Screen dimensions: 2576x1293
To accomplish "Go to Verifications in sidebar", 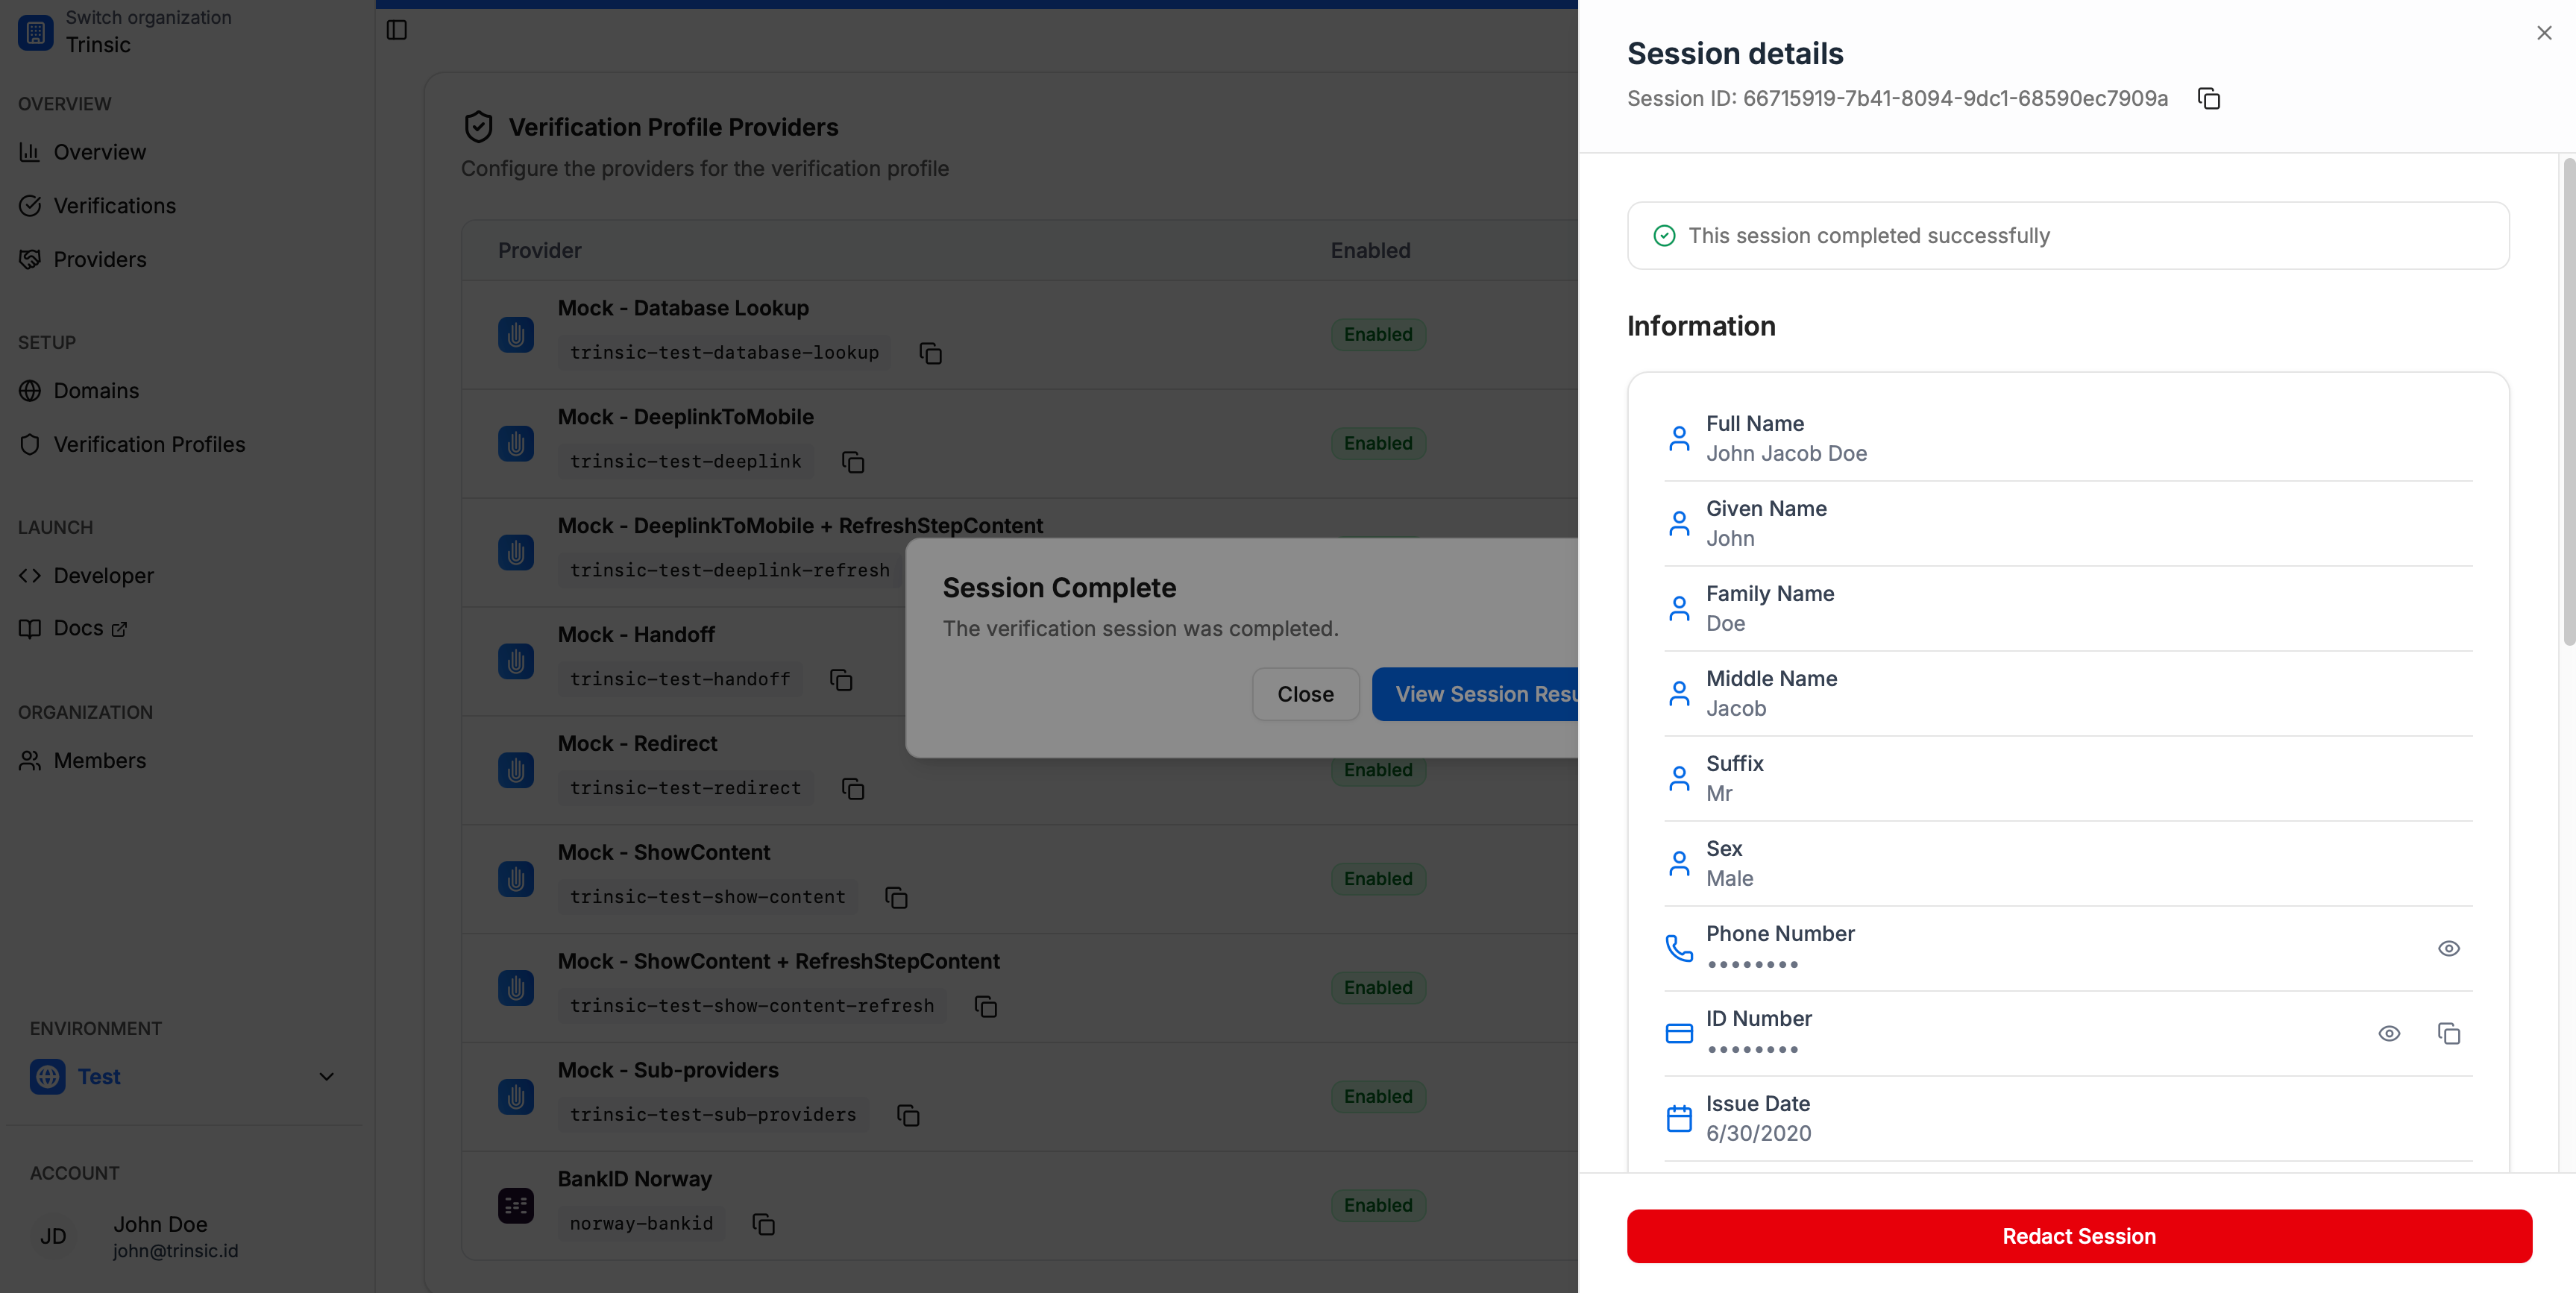I will tap(114, 206).
